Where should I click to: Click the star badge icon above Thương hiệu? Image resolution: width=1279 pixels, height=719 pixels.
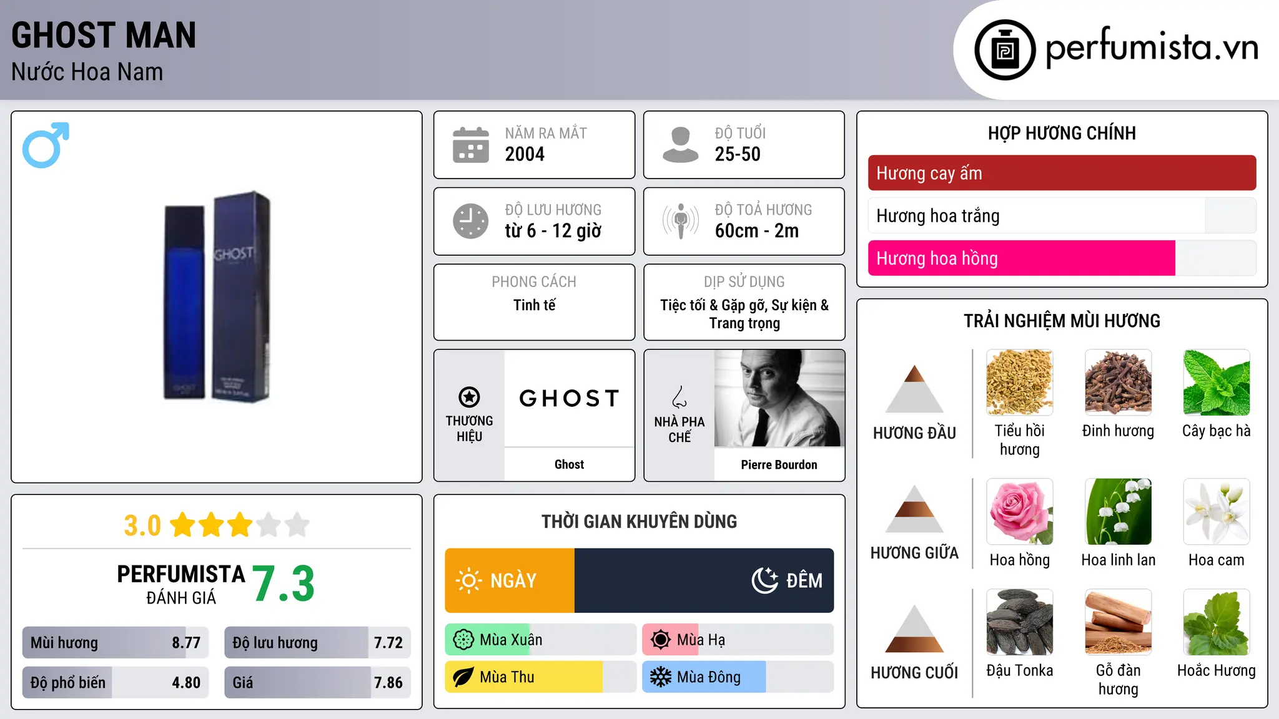469,397
